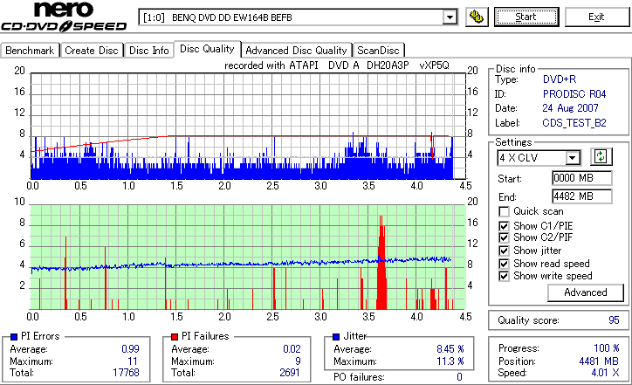Toggle Show write speed checkbox
This screenshot has width=632, height=385.
504,276
